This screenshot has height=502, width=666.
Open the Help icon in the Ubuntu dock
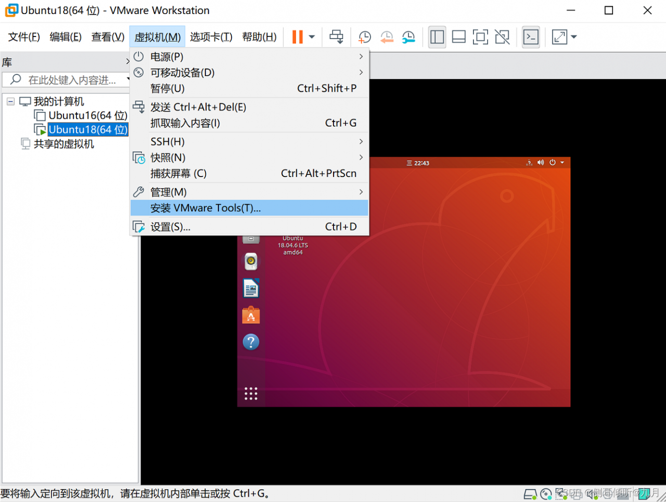pyautogui.click(x=251, y=342)
